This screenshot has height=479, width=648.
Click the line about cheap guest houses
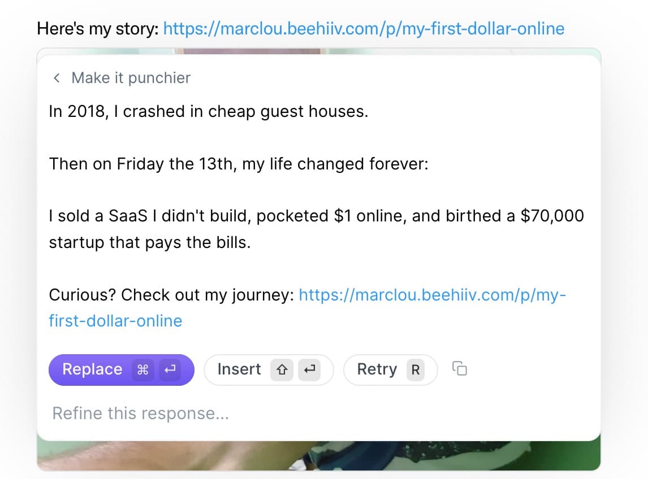point(208,111)
